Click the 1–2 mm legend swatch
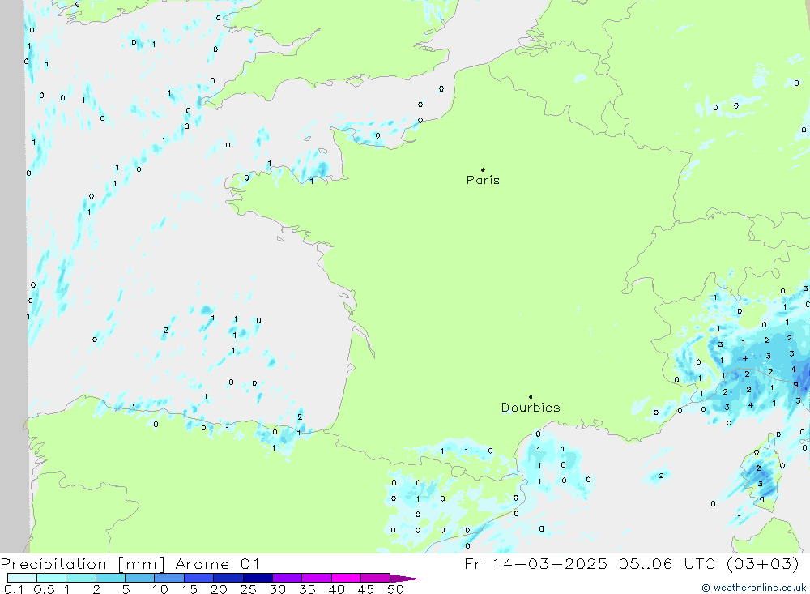Screen dimensions: 810x594 pyautogui.click(x=81, y=578)
